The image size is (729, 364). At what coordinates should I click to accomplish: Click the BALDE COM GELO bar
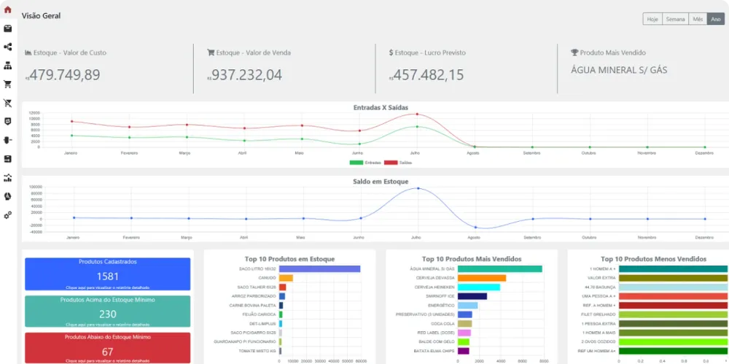(464, 341)
